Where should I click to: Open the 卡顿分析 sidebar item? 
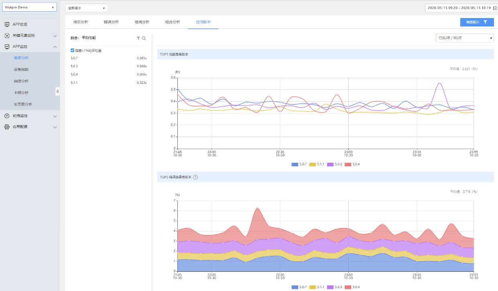point(21,93)
